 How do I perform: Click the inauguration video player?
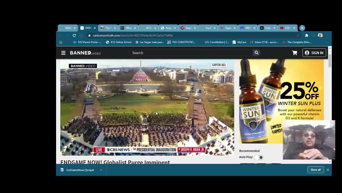[x=147, y=108]
